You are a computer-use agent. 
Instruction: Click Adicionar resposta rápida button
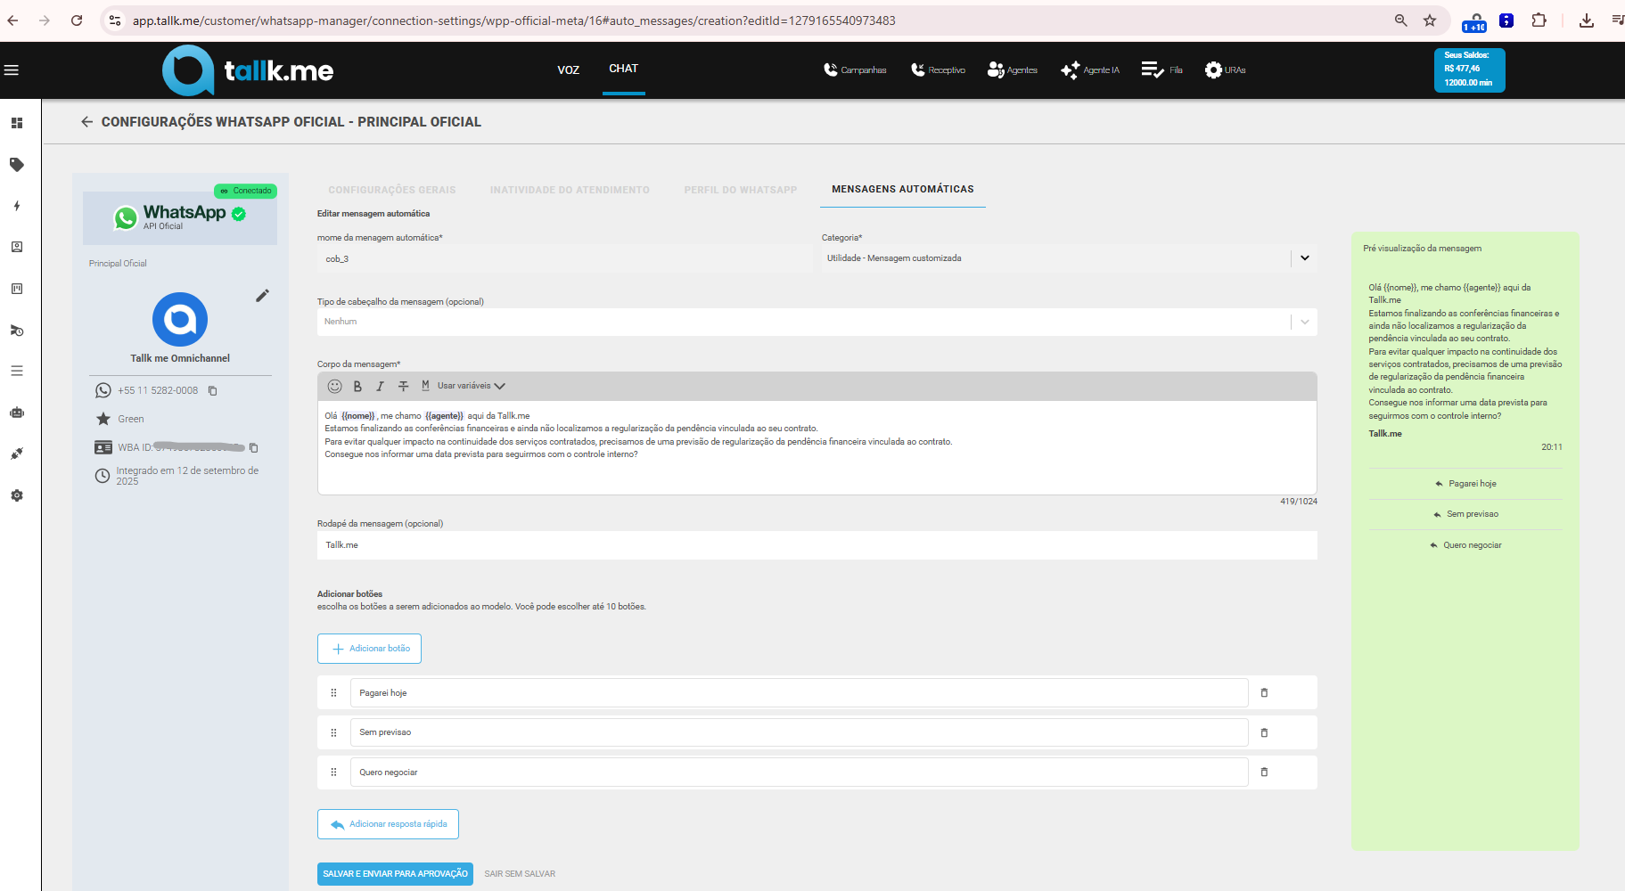(388, 824)
